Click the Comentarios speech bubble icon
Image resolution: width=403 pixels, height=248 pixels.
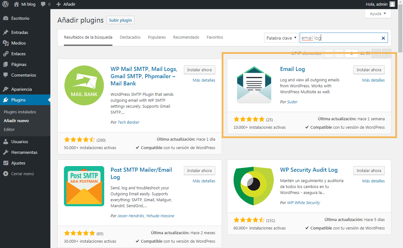coord(6,75)
